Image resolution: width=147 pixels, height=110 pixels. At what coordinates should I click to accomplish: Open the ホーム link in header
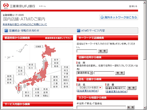pyautogui.click(x=43, y=6)
